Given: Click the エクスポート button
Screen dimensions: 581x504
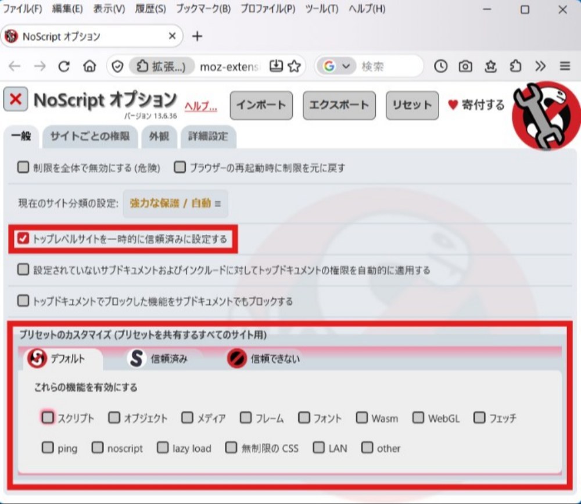Looking at the screenshot, I should pyautogui.click(x=339, y=105).
